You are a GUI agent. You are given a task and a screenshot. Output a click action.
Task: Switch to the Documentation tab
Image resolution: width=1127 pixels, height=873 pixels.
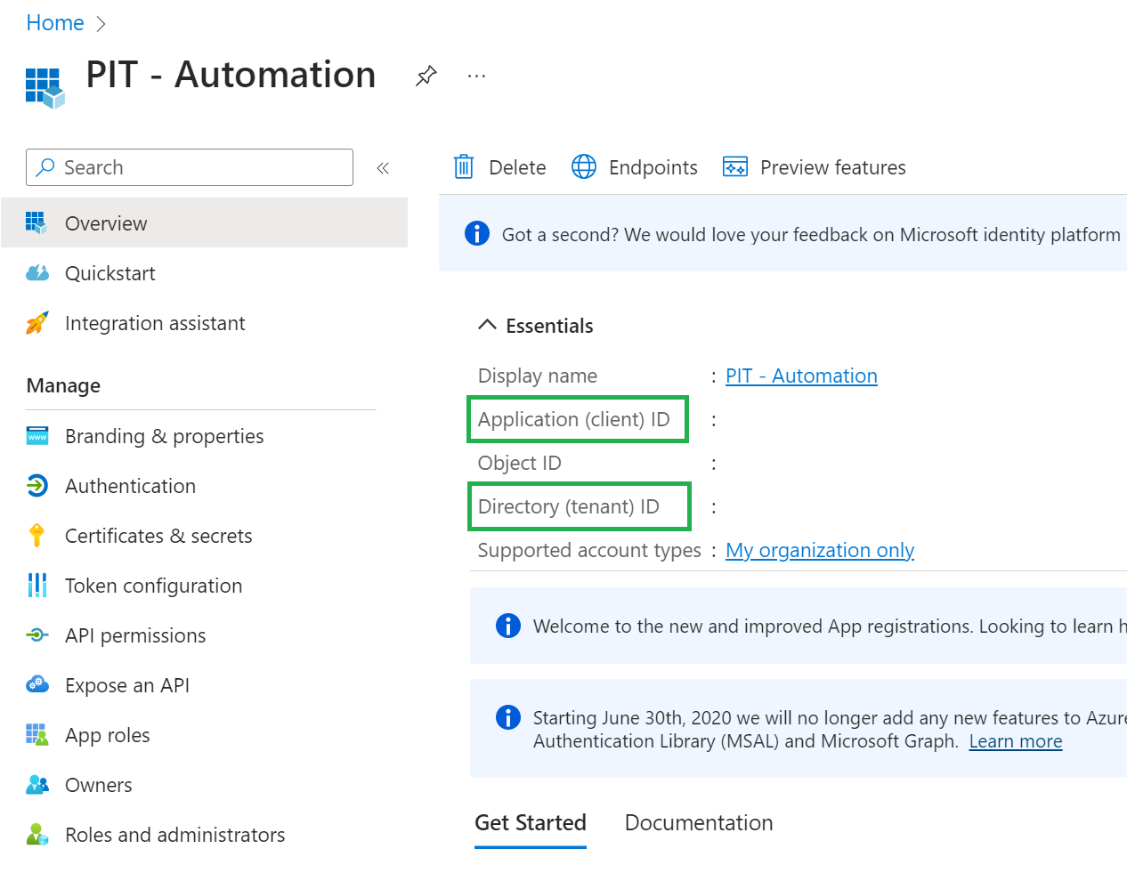tap(699, 822)
